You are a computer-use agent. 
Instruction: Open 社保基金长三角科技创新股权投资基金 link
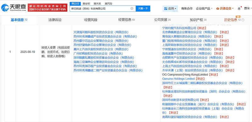point(203,110)
